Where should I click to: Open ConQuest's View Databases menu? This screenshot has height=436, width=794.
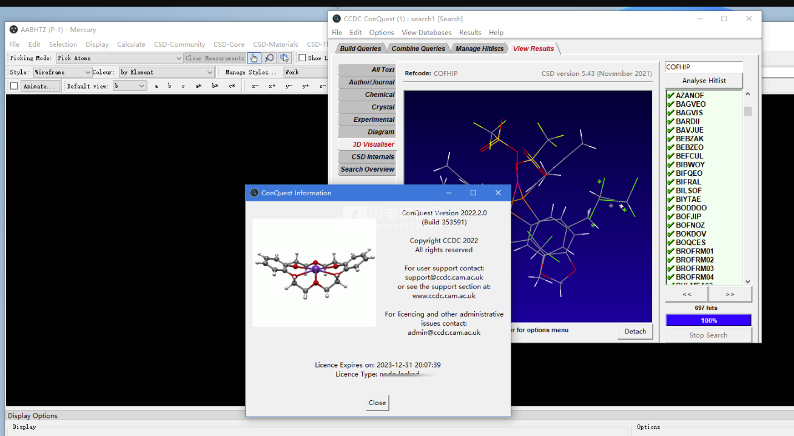click(426, 33)
